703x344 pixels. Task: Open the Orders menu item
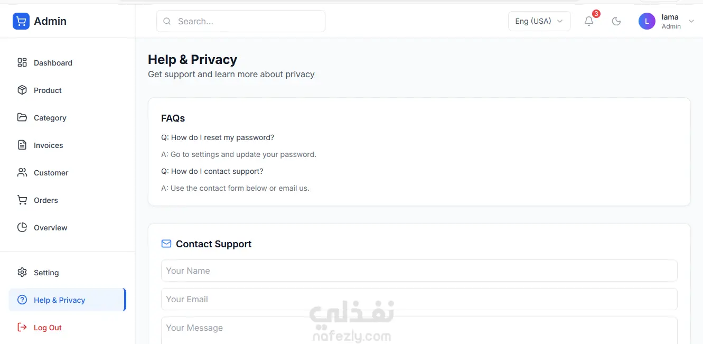46,200
